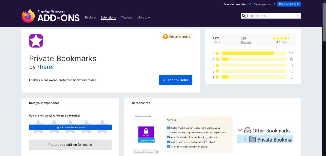
Task: Open the Extensions tab
Action: click(x=108, y=17)
